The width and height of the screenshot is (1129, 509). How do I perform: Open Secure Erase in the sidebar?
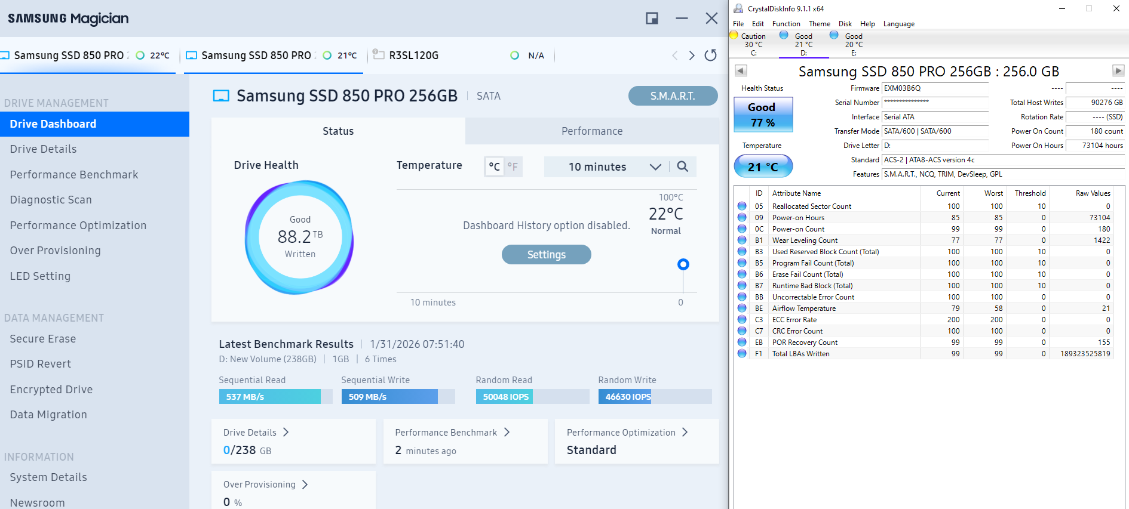pos(43,339)
